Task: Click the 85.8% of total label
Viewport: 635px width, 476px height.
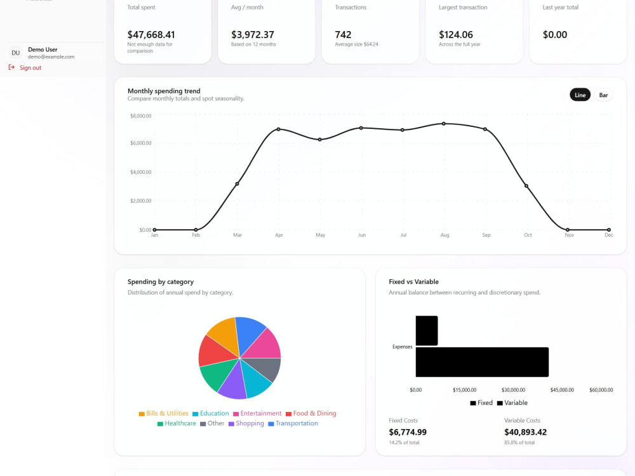Action: tap(519, 443)
